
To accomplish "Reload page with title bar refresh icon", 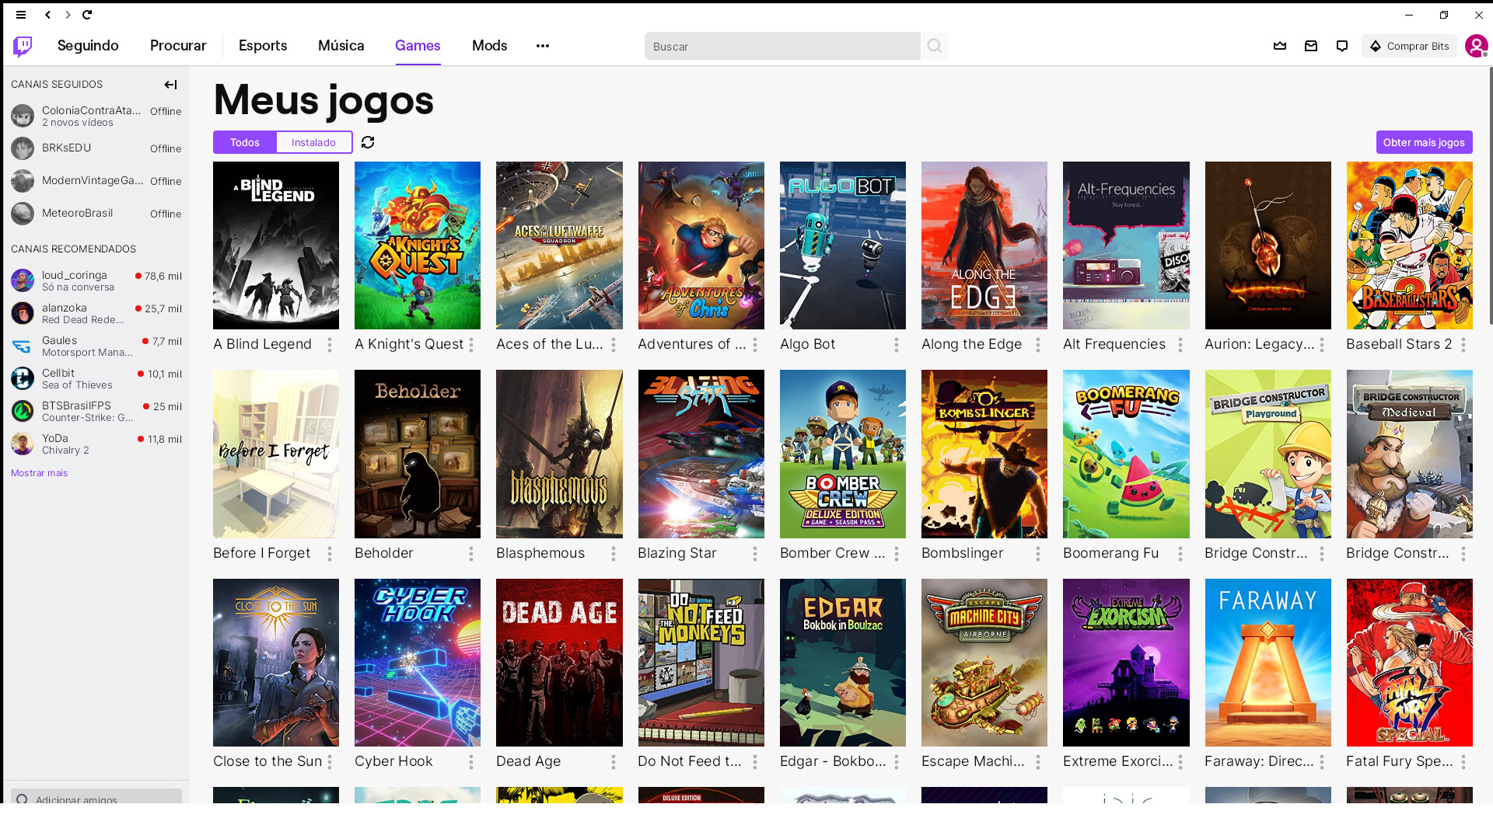I will (87, 15).
